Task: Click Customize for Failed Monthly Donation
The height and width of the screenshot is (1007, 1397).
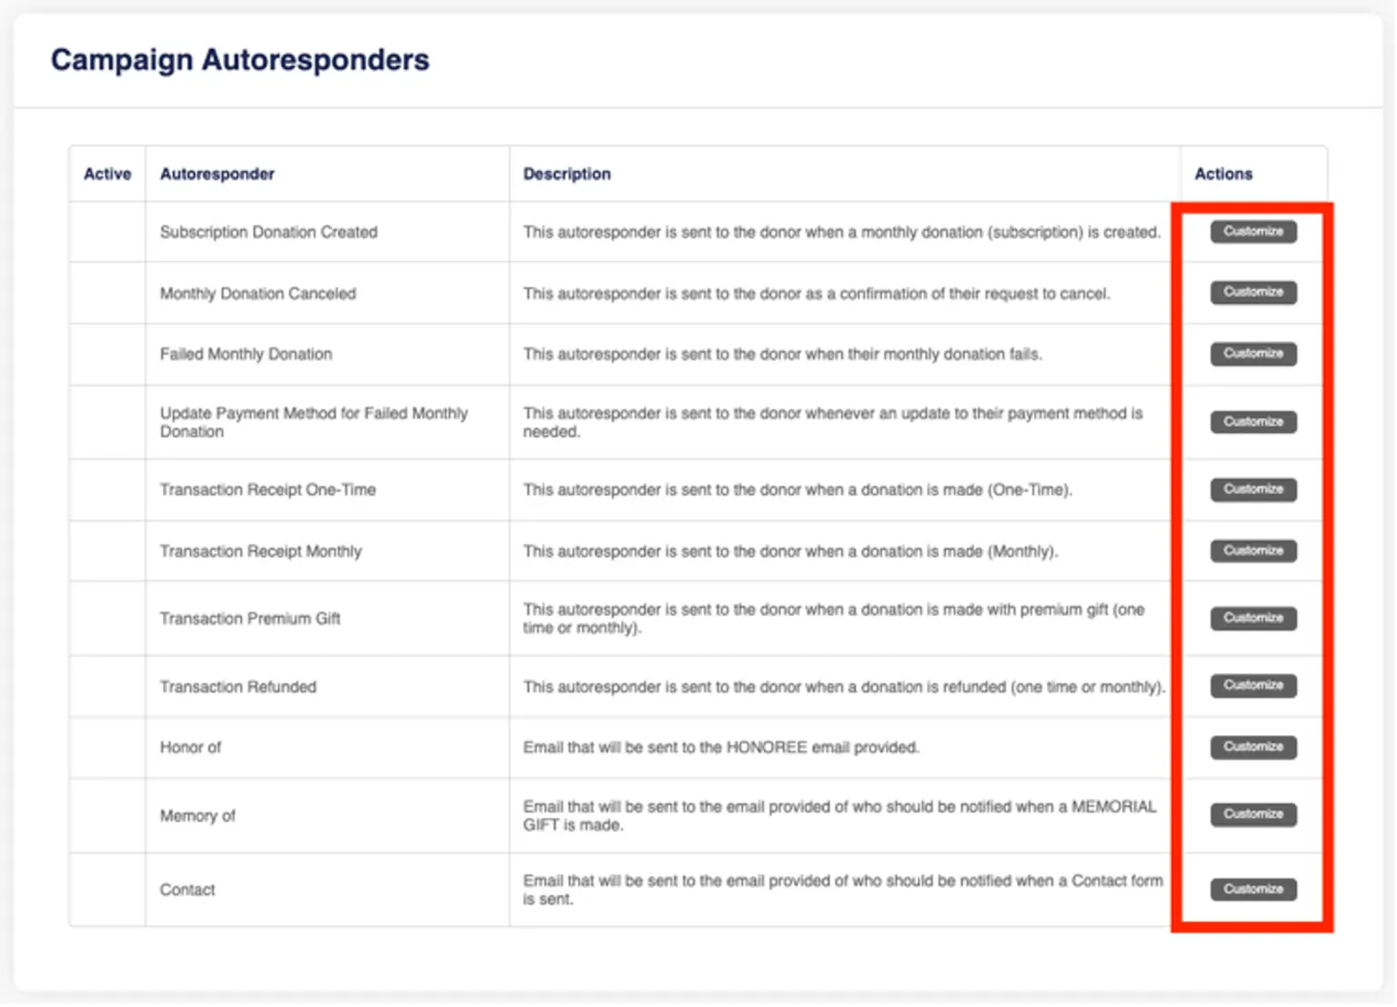Action: [x=1252, y=354]
